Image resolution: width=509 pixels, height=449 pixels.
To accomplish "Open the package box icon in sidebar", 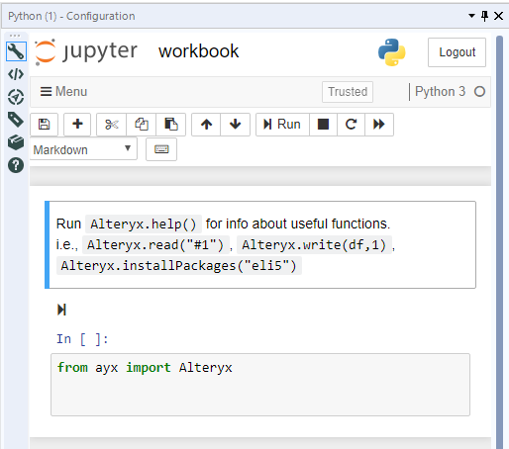I will click(16, 142).
